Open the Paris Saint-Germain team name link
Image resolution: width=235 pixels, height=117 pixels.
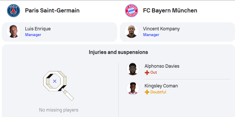(x=52, y=11)
